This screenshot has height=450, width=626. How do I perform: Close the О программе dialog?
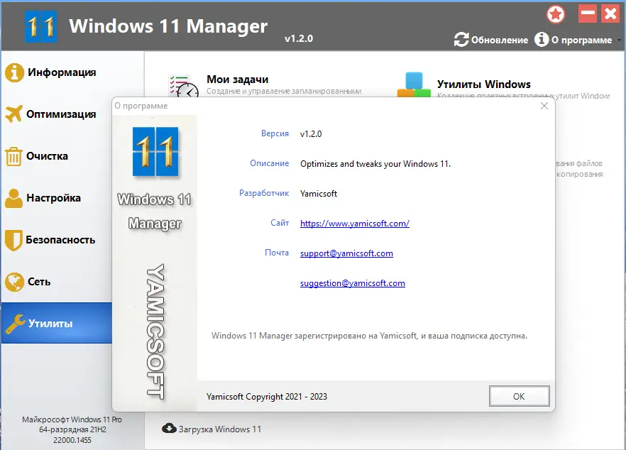[x=544, y=105]
